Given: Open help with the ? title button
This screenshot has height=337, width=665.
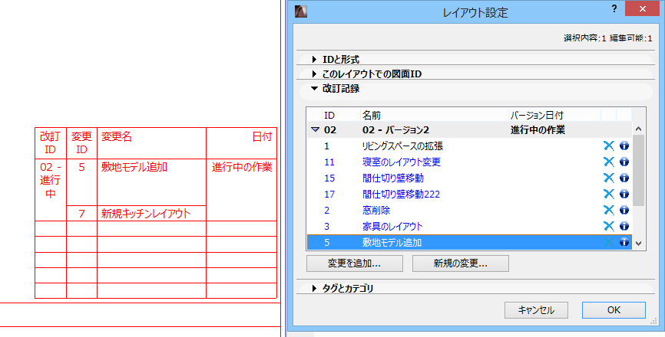Looking at the screenshot, I should (614, 9).
